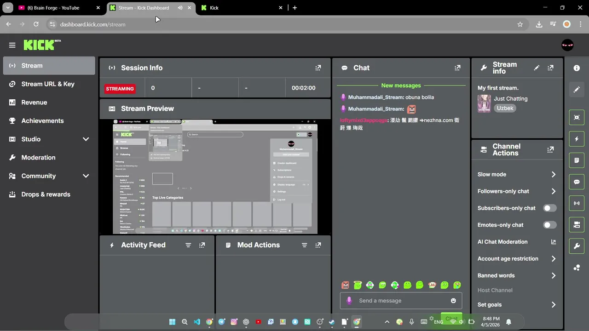The height and width of the screenshot is (331, 589).
Task: Open the hamburger navigation menu
Action: point(12,45)
